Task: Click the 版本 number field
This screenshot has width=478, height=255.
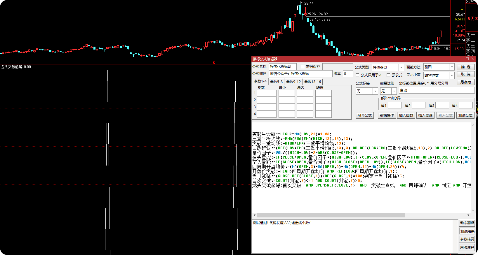Action: [x=348, y=74]
